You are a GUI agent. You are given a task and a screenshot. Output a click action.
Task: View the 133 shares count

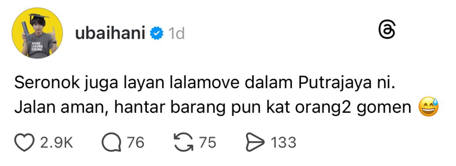click(283, 143)
